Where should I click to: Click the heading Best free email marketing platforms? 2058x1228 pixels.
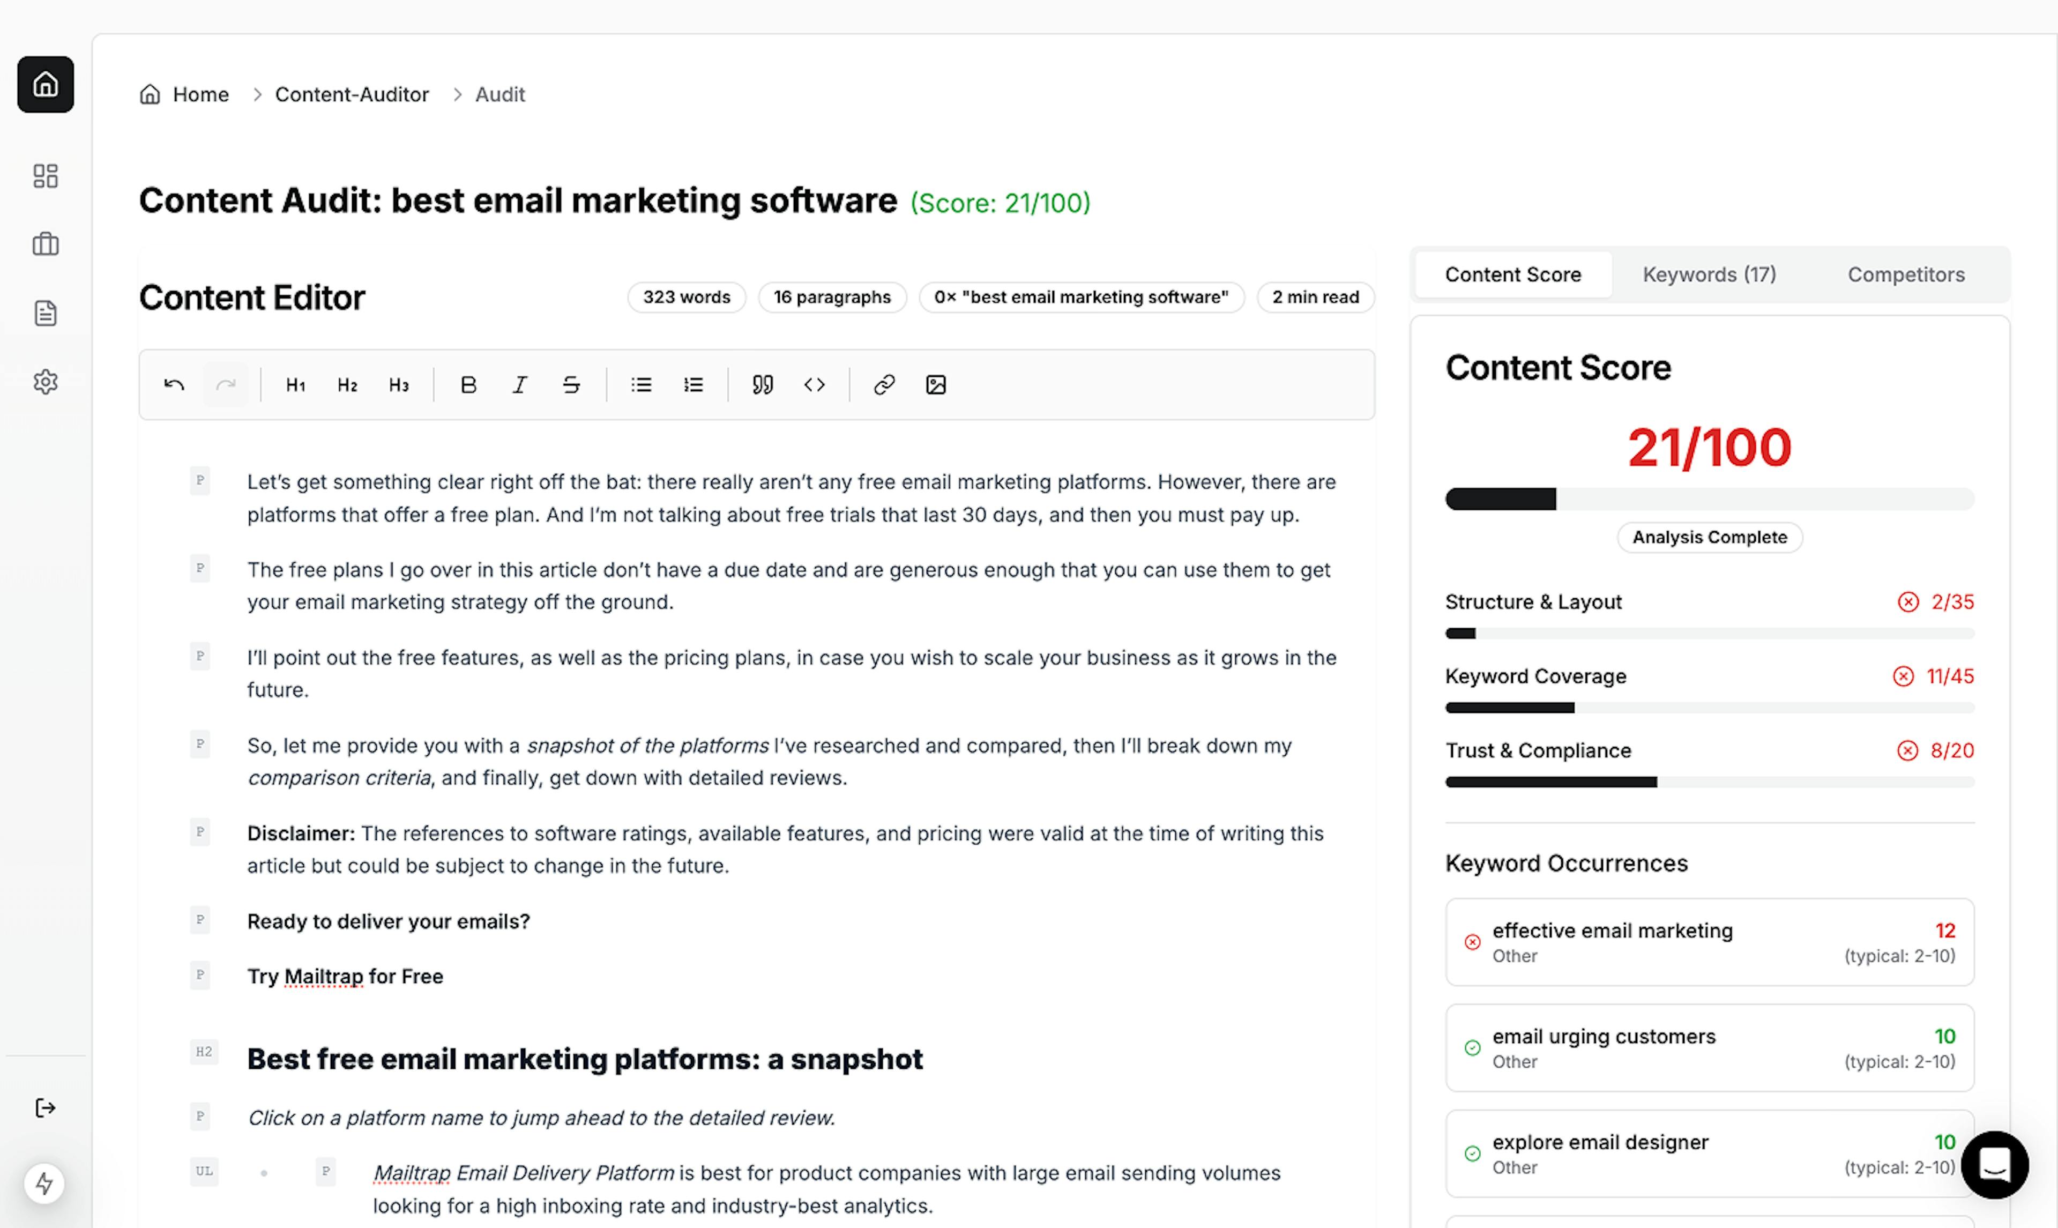pos(585,1059)
